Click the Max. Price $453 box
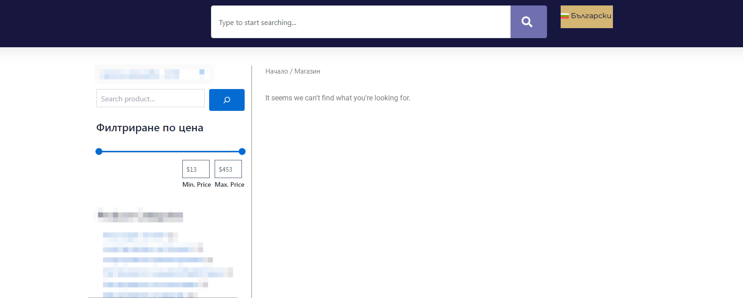 (x=228, y=169)
